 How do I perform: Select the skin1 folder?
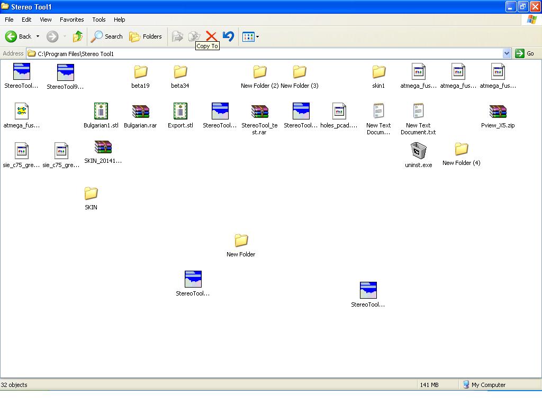(x=378, y=77)
